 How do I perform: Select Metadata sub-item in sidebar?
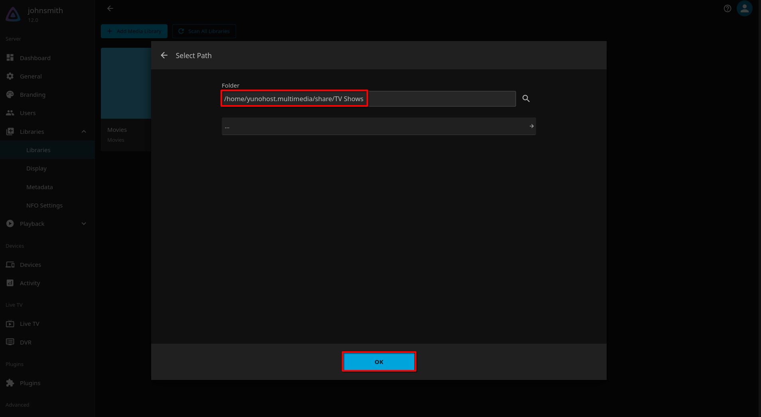click(47, 187)
